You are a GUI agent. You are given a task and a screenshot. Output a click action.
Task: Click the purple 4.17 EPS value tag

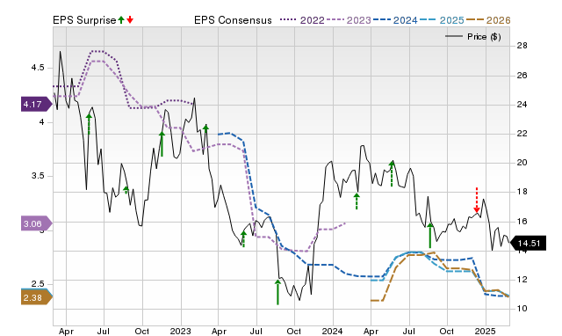(36, 105)
